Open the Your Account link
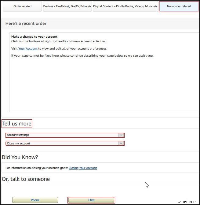The image size is (200, 205). tap(28, 48)
